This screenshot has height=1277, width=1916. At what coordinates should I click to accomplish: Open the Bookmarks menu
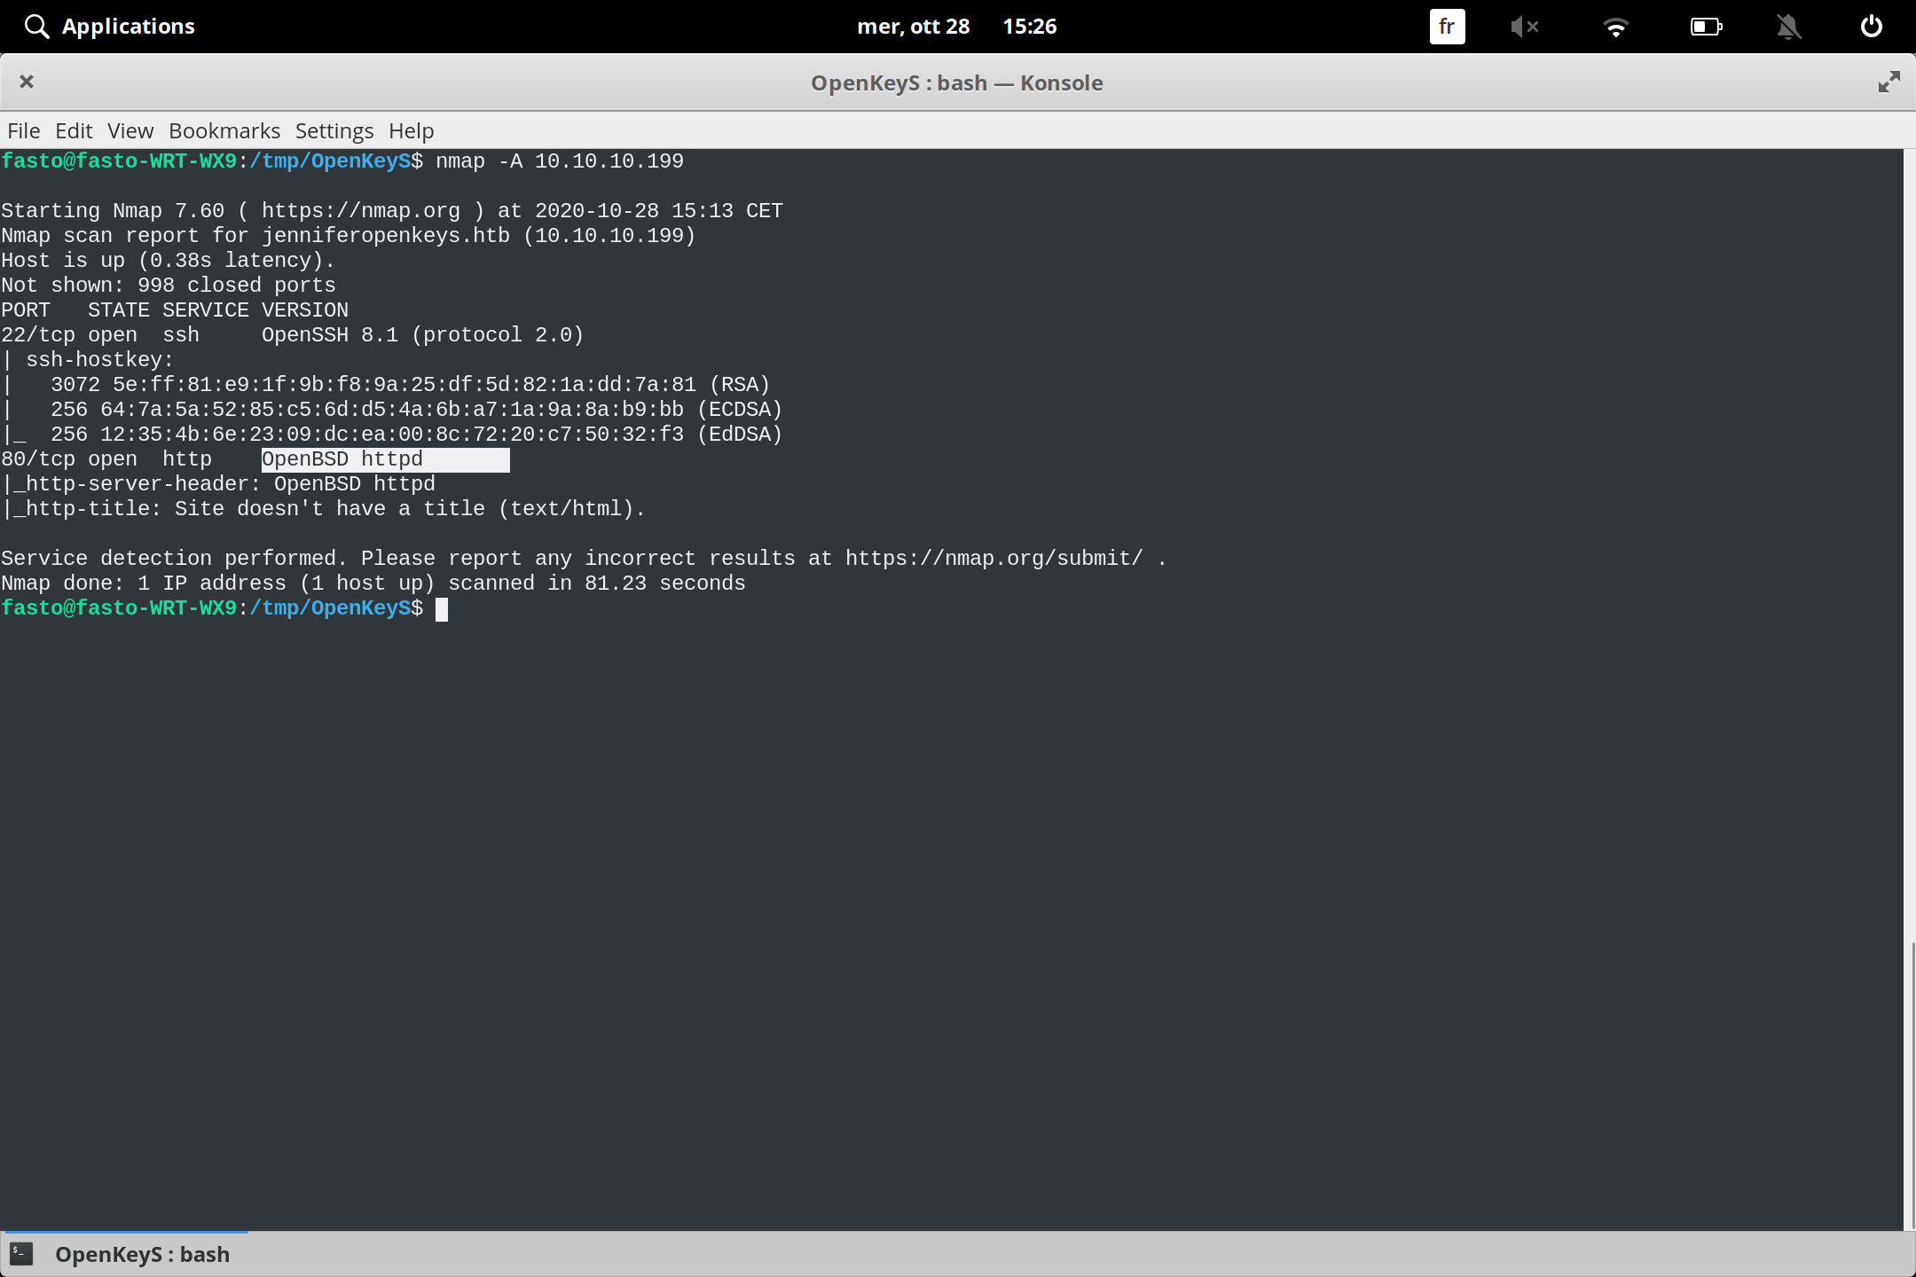tap(224, 130)
